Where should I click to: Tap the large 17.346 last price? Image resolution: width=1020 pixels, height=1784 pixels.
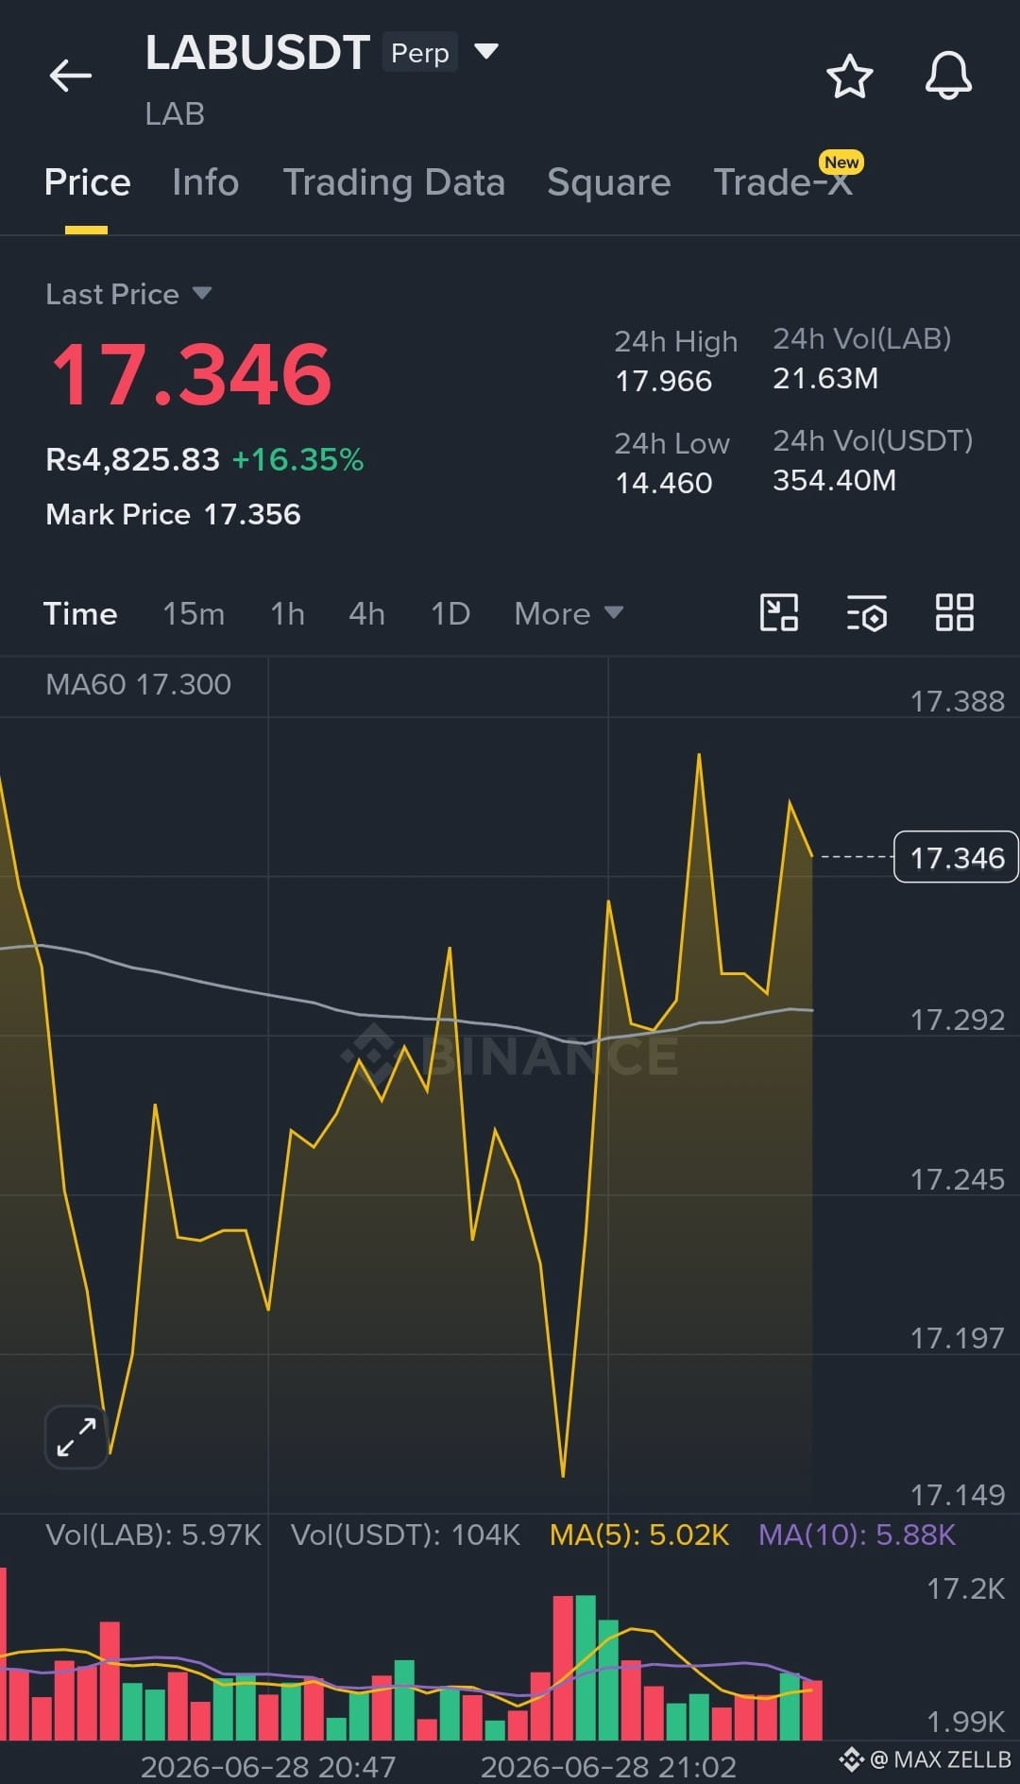coord(192,374)
